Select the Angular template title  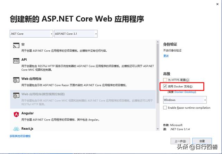tap(27, 113)
